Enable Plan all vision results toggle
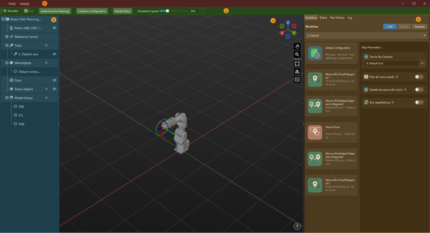 tap(418, 77)
